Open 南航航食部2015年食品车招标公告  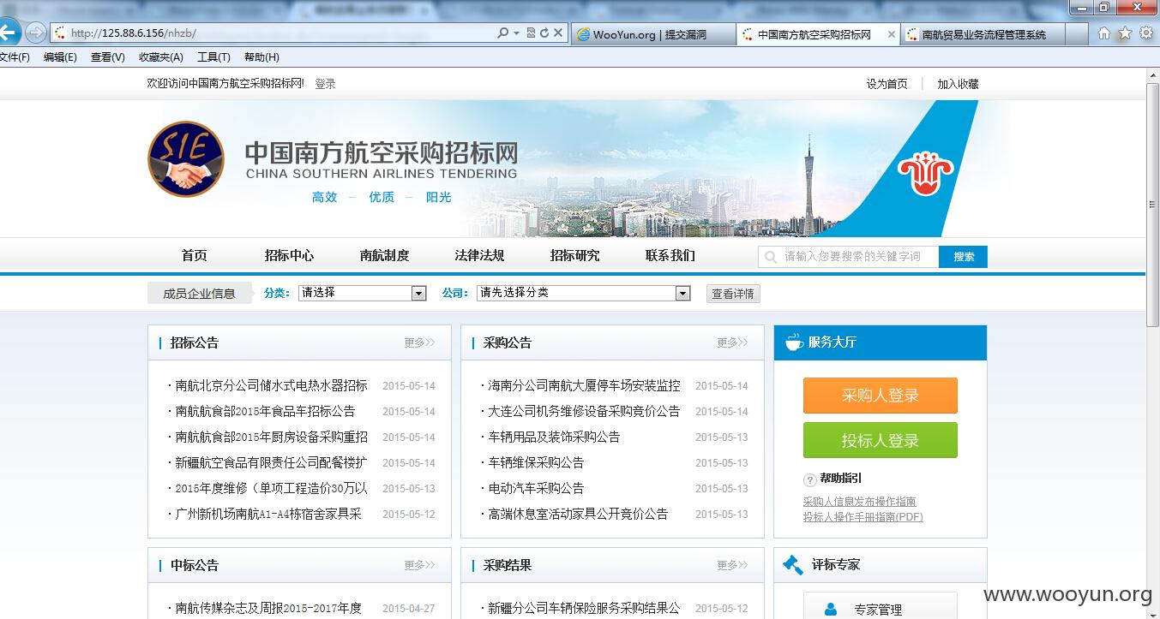click(x=265, y=411)
